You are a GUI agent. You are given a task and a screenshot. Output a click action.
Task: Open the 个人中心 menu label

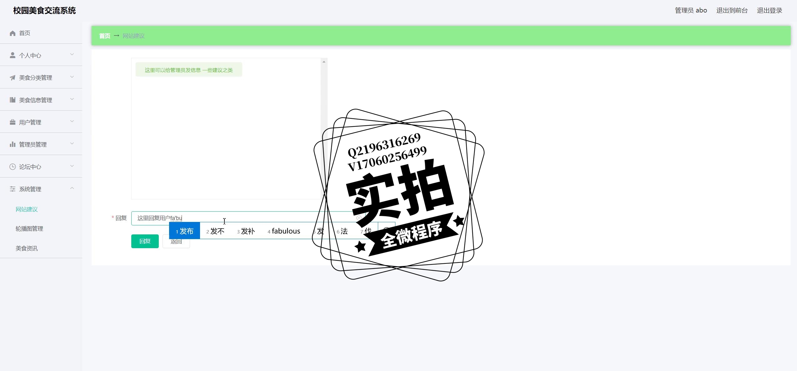point(30,56)
